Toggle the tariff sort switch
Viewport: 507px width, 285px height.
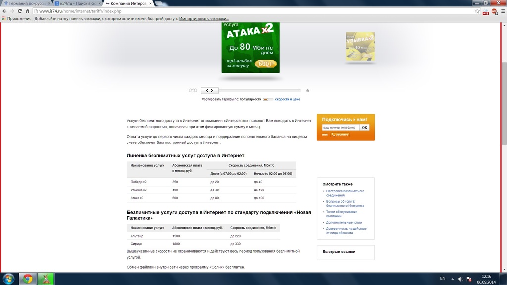[268, 99]
